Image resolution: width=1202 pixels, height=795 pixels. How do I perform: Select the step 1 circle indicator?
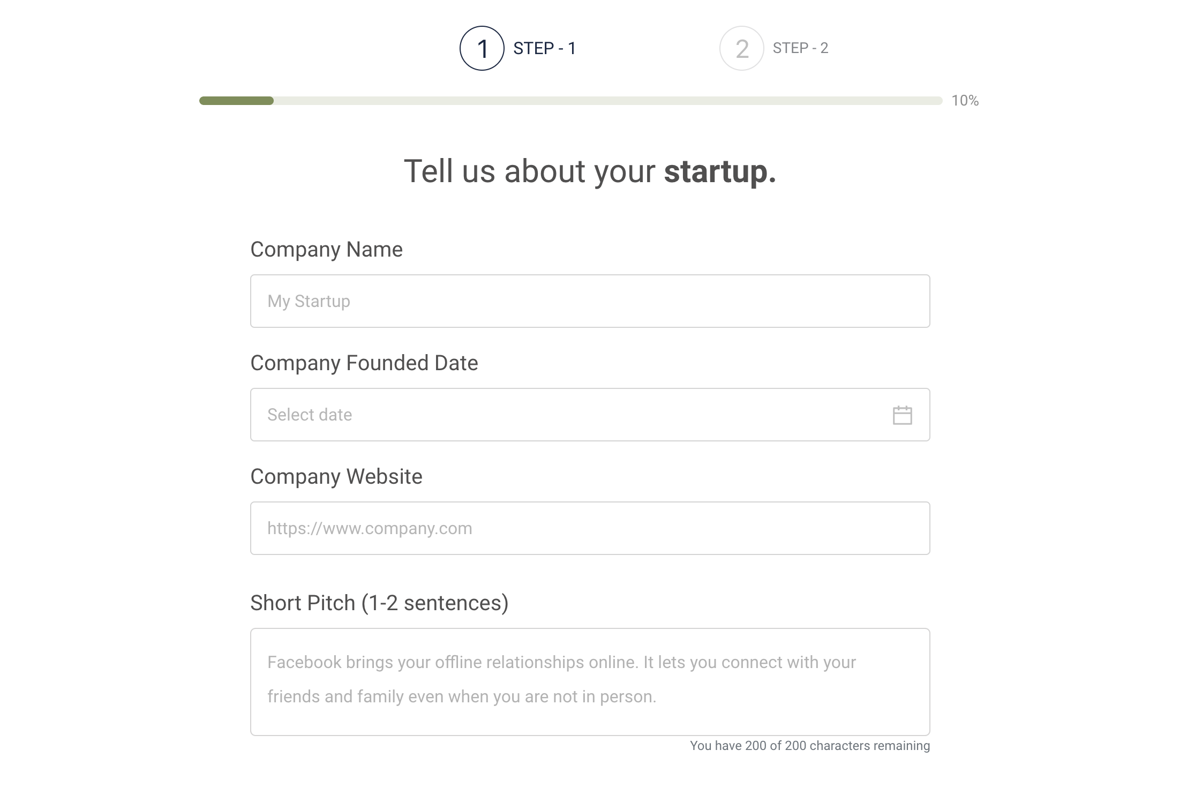tap(482, 48)
